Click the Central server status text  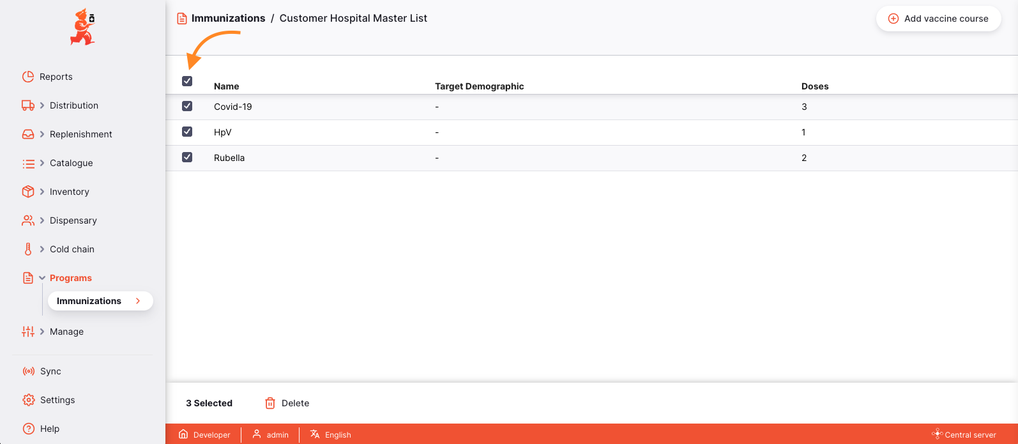pos(971,435)
